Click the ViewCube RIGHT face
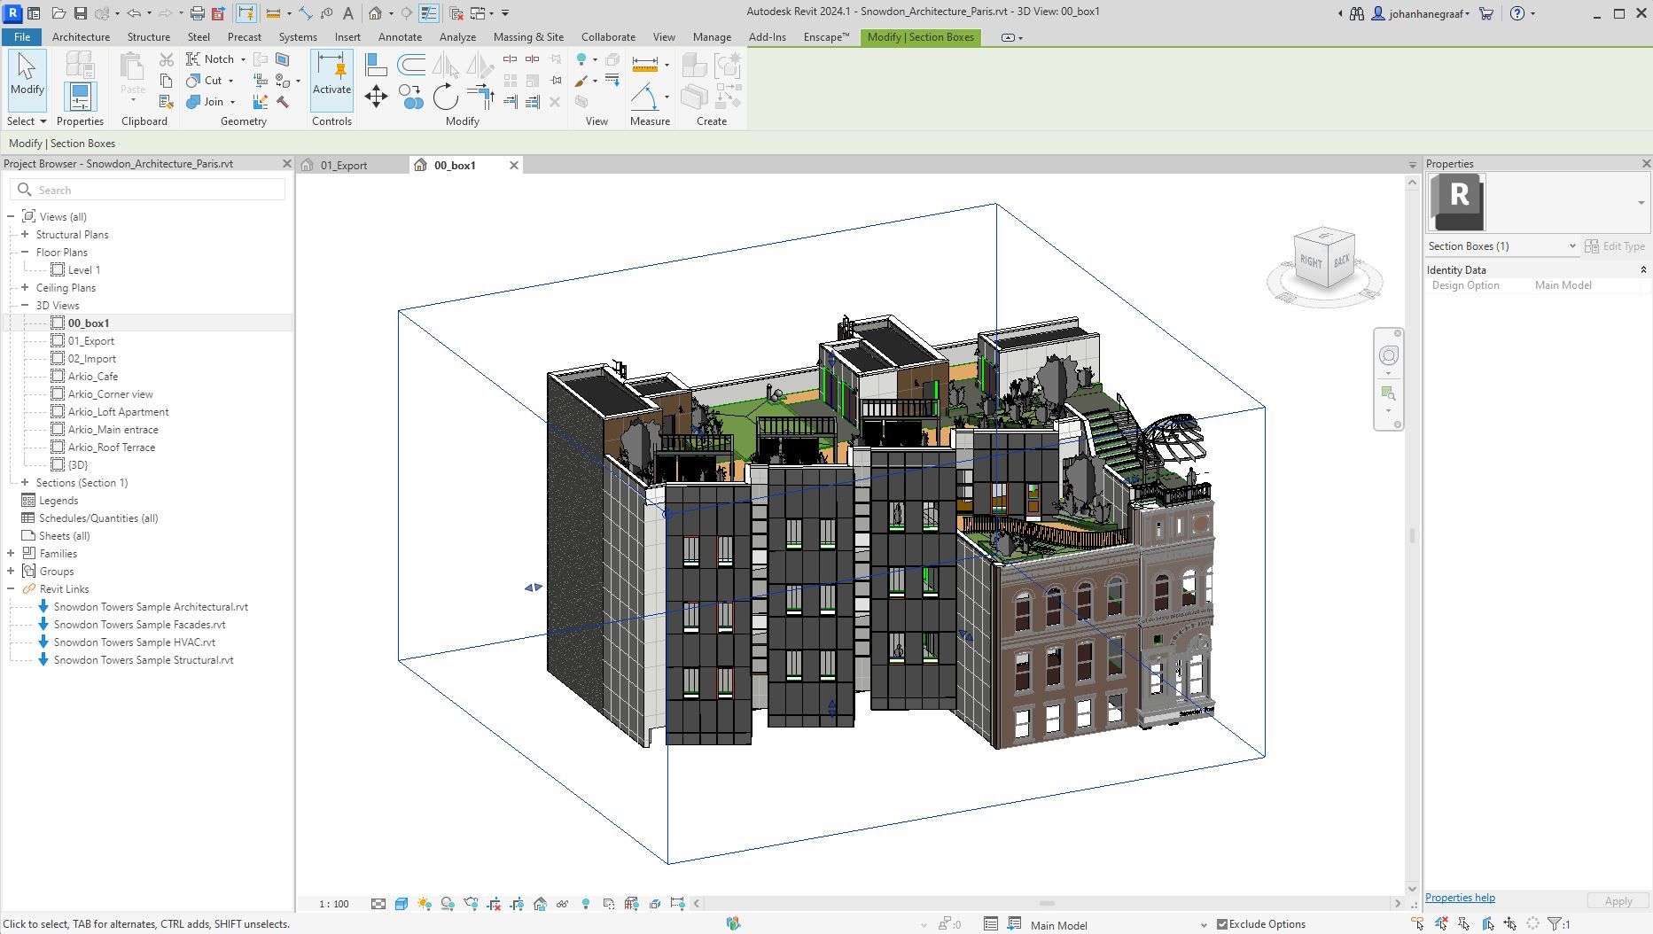The height and width of the screenshot is (934, 1653). coord(1310,262)
